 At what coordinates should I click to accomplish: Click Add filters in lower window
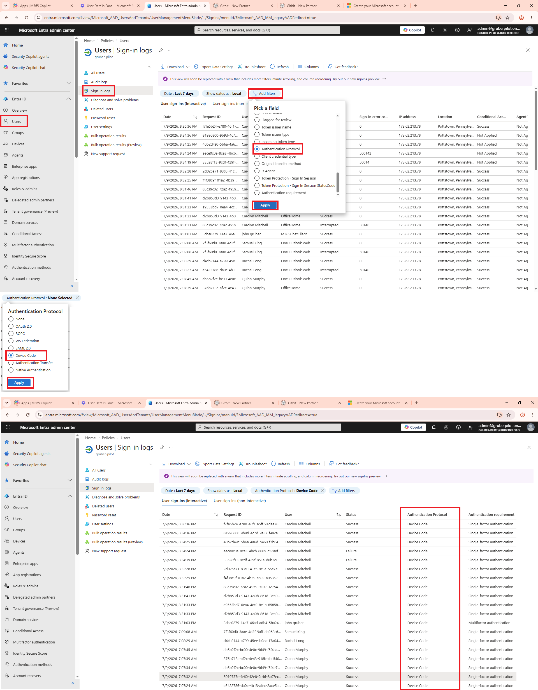(x=343, y=491)
